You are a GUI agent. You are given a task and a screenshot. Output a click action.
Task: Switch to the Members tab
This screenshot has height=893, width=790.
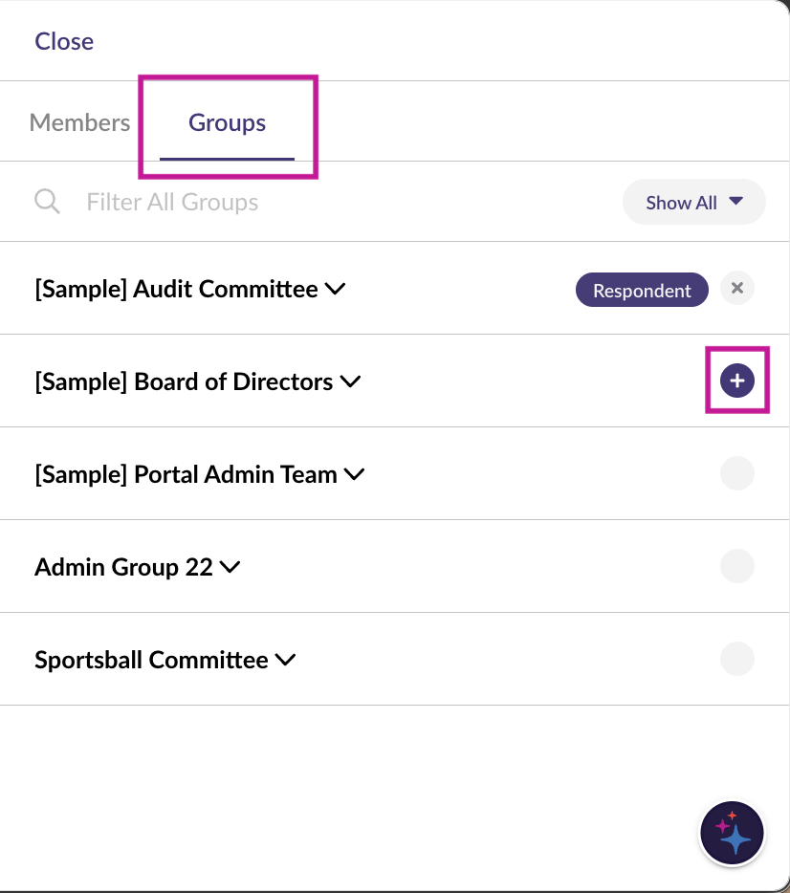[x=80, y=122]
